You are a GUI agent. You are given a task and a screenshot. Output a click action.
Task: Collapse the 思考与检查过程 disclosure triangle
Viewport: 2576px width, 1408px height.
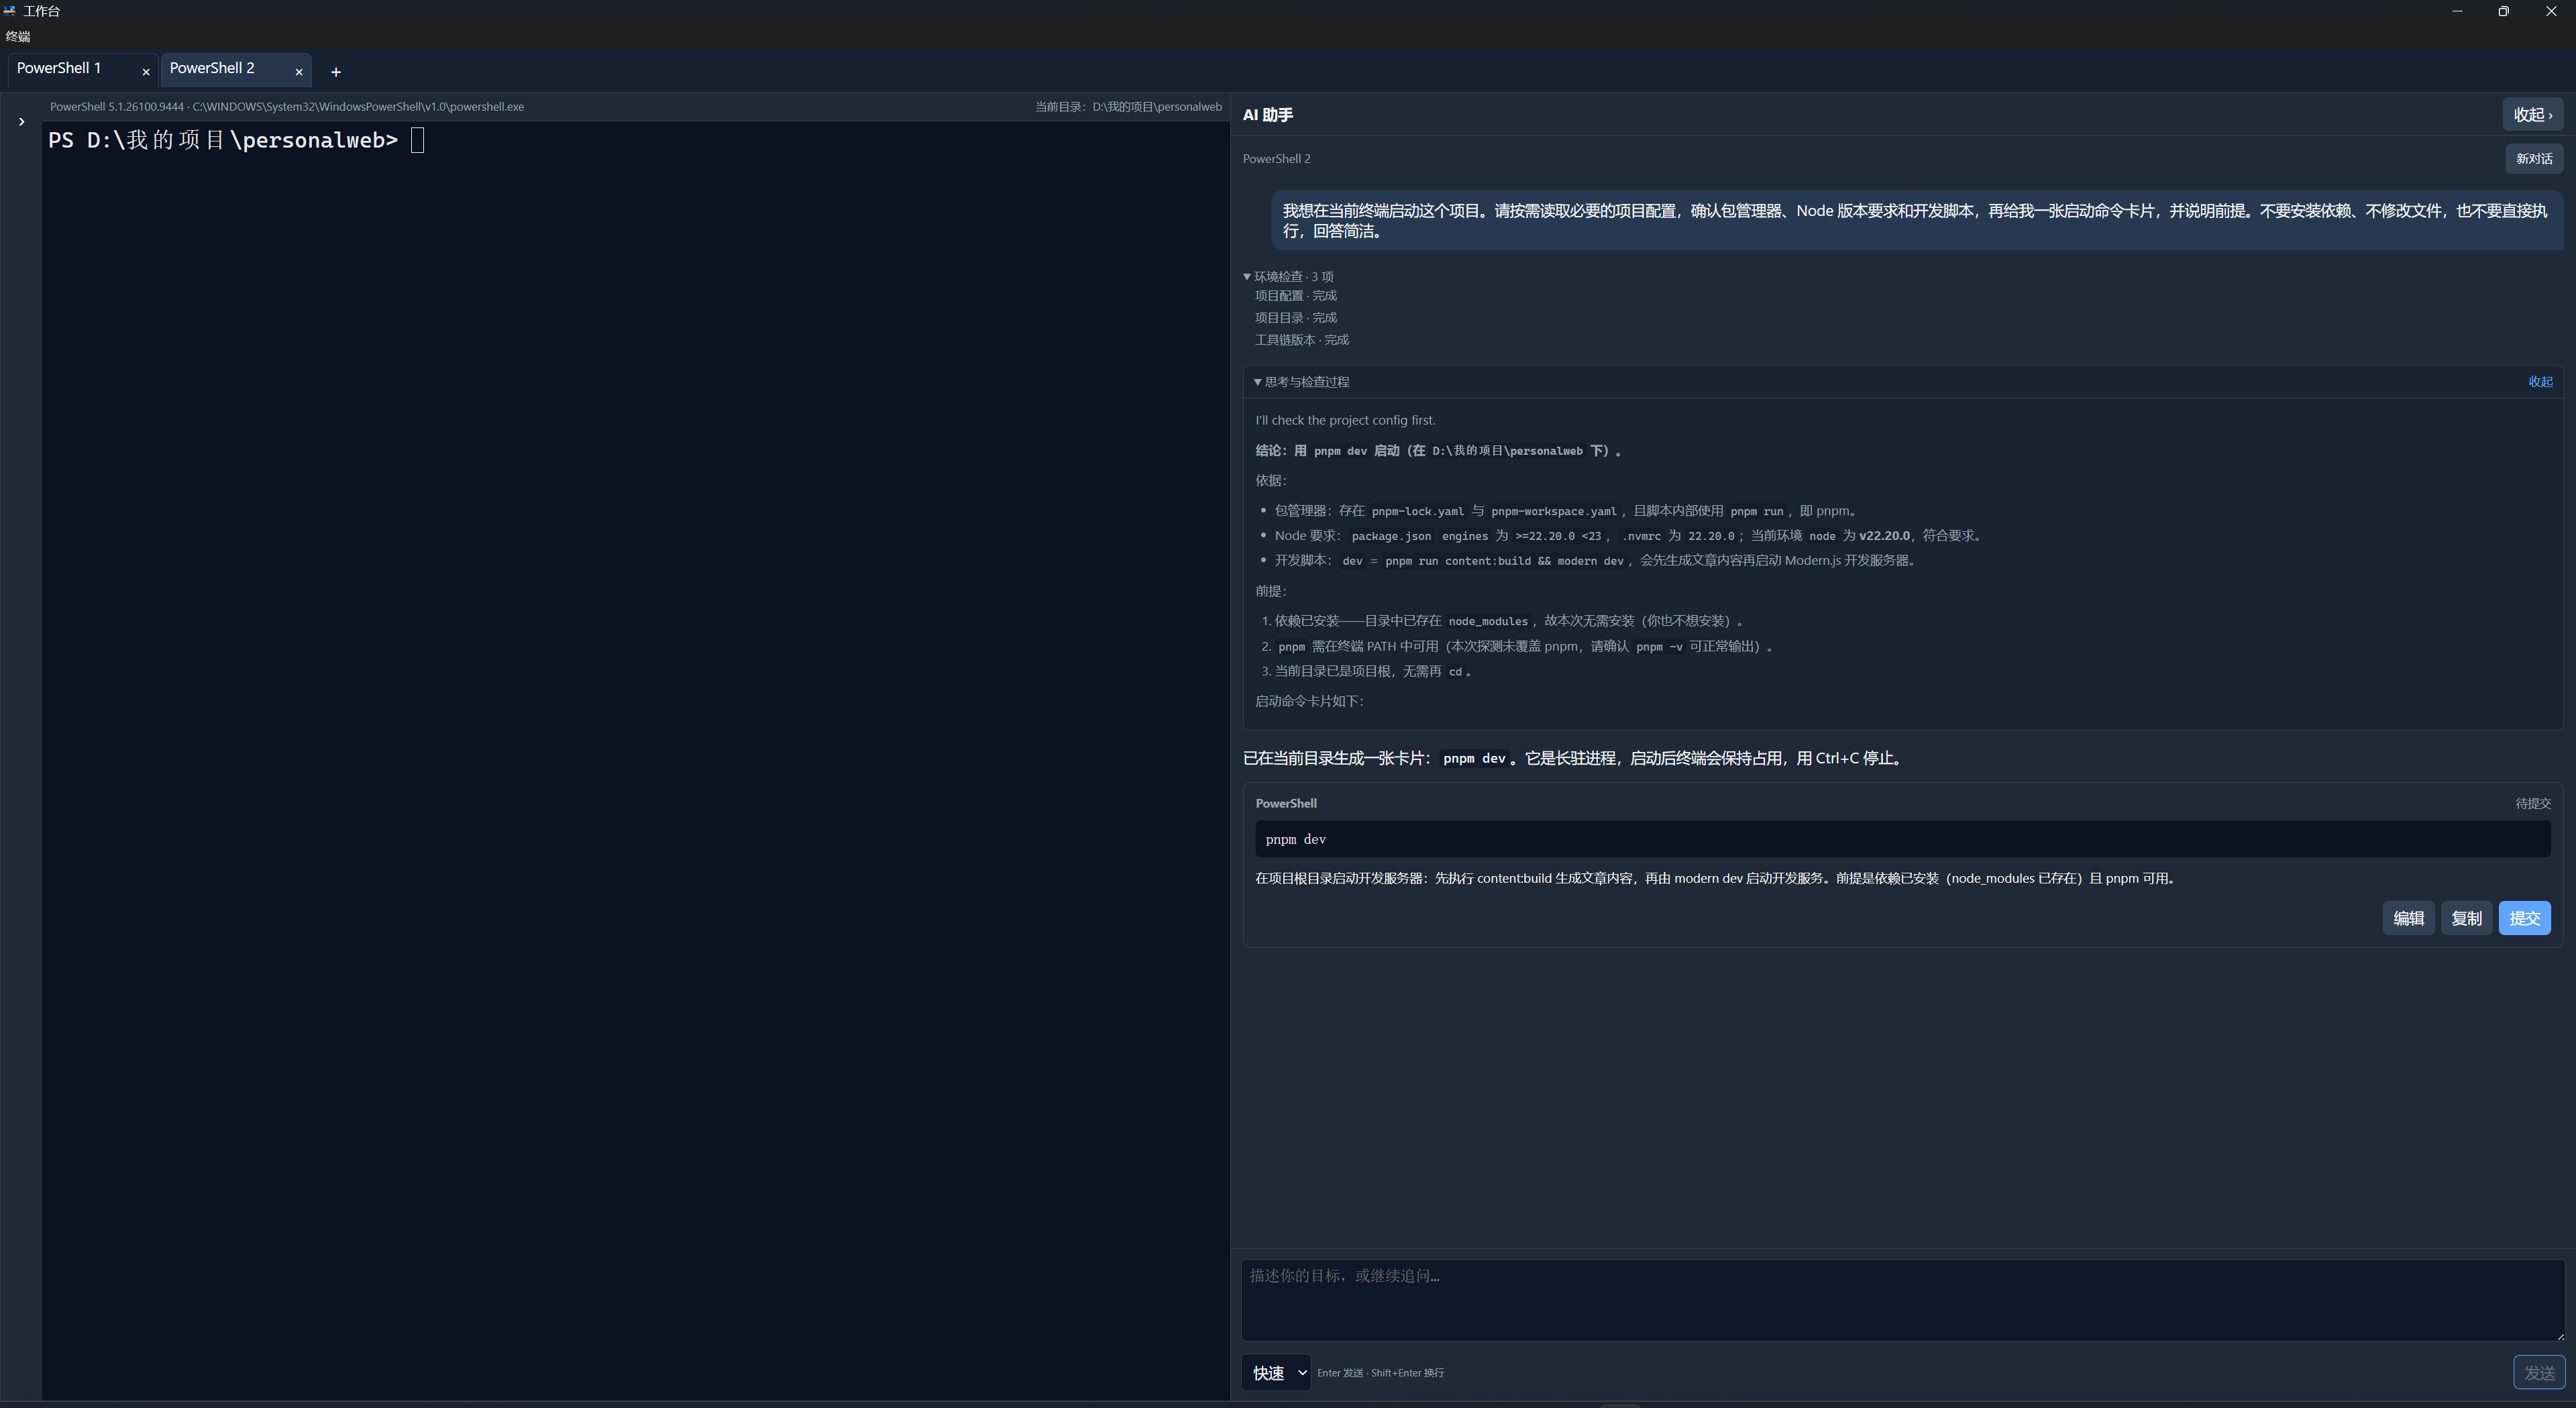pyautogui.click(x=1257, y=382)
